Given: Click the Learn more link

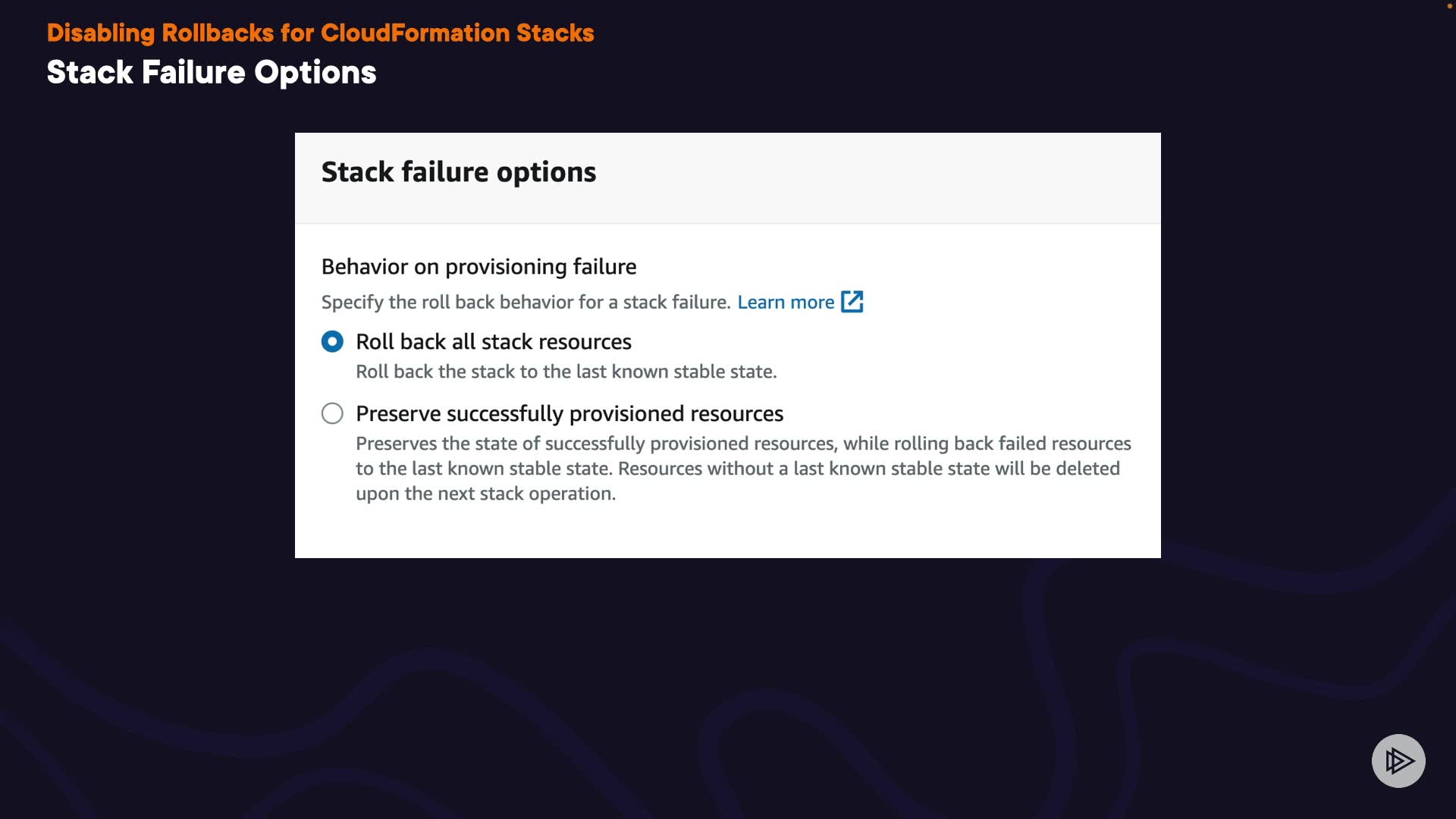Looking at the screenshot, I should coord(786,303).
